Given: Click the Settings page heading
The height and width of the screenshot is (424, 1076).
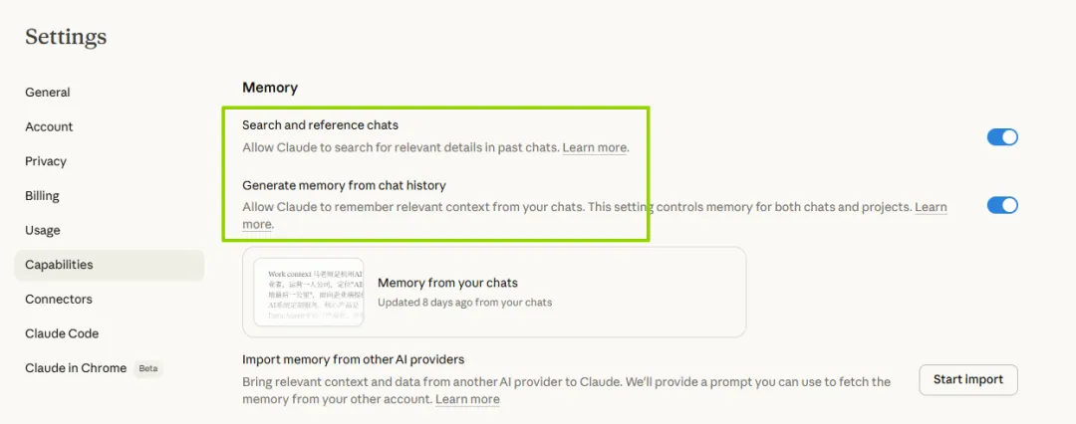Looking at the screenshot, I should pos(66,37).
